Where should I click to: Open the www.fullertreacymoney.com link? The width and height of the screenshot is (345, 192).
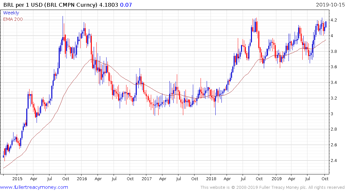[34, 187]
